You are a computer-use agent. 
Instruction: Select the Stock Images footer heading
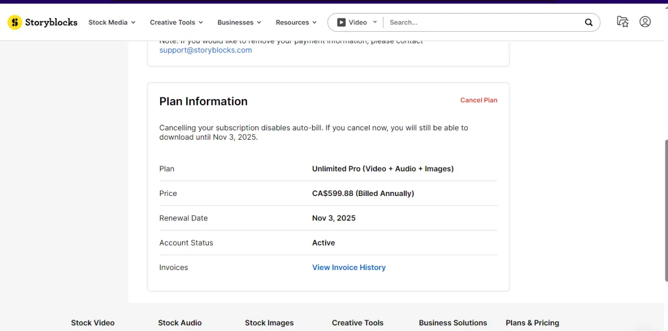[x=269, y=323]
